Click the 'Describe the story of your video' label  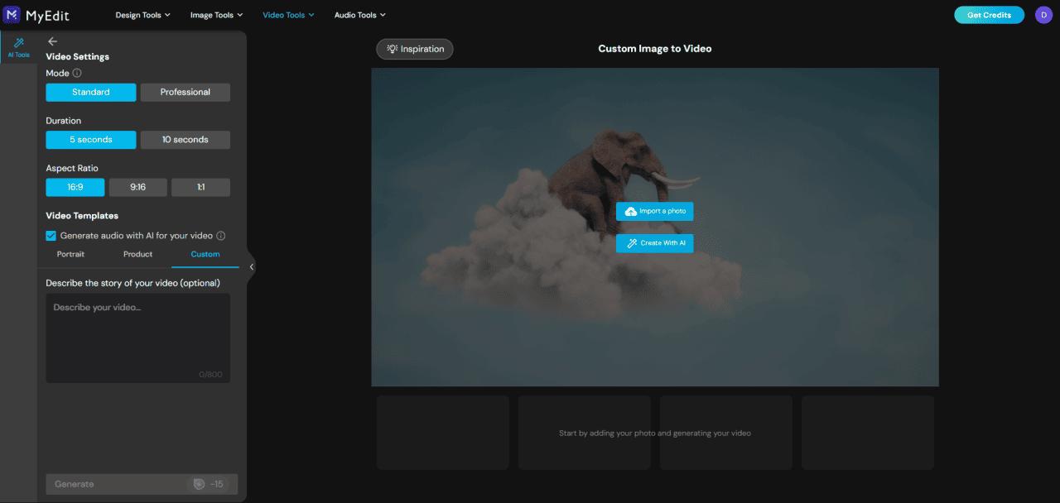[x=133, y=283]
